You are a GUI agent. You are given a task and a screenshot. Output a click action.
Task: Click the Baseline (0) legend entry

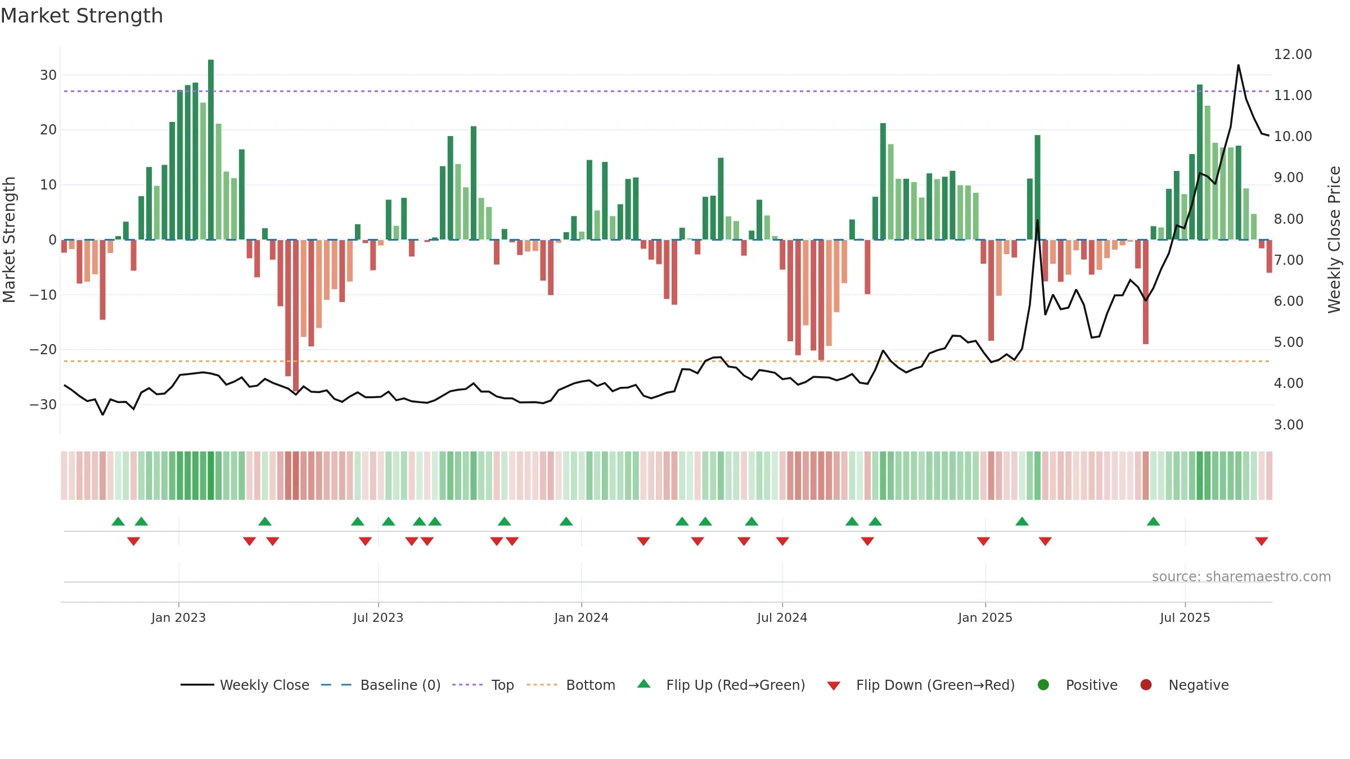click(x=381, y=685)
